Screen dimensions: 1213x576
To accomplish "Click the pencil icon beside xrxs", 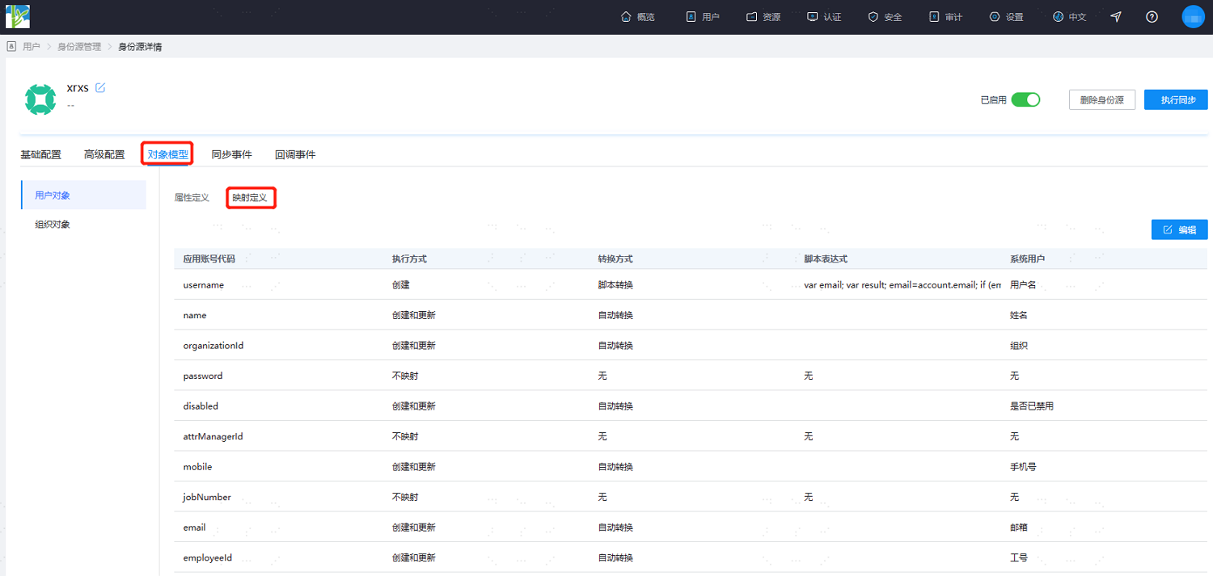I will pyautogui.click(x=100, y=88).
